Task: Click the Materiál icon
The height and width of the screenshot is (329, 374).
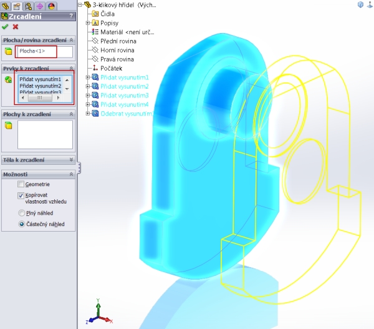Action: coord(95,32)
